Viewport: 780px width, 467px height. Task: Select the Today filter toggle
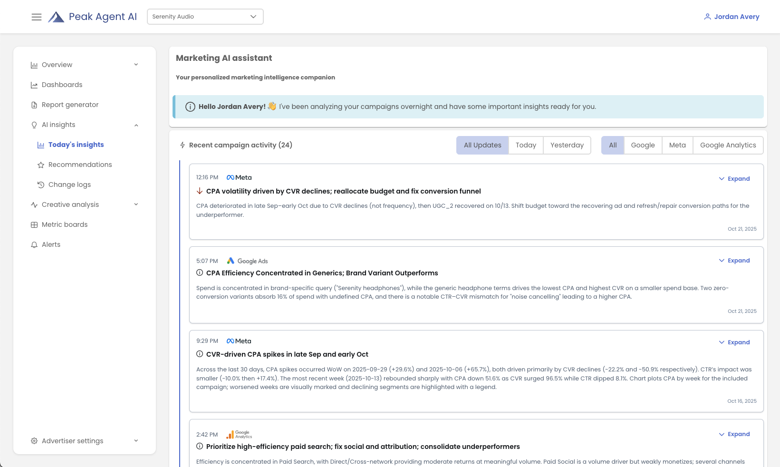(526, 145)
